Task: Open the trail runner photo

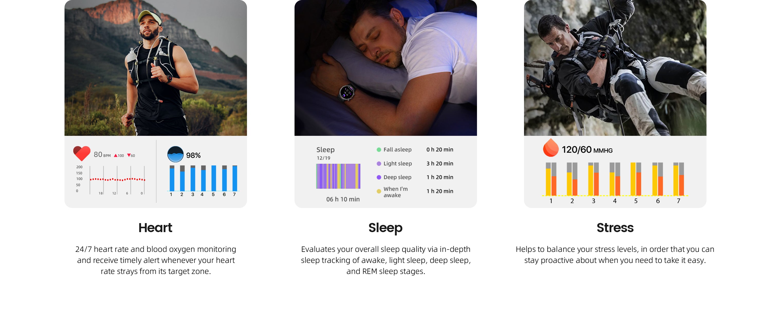Action: coord(156,68)
